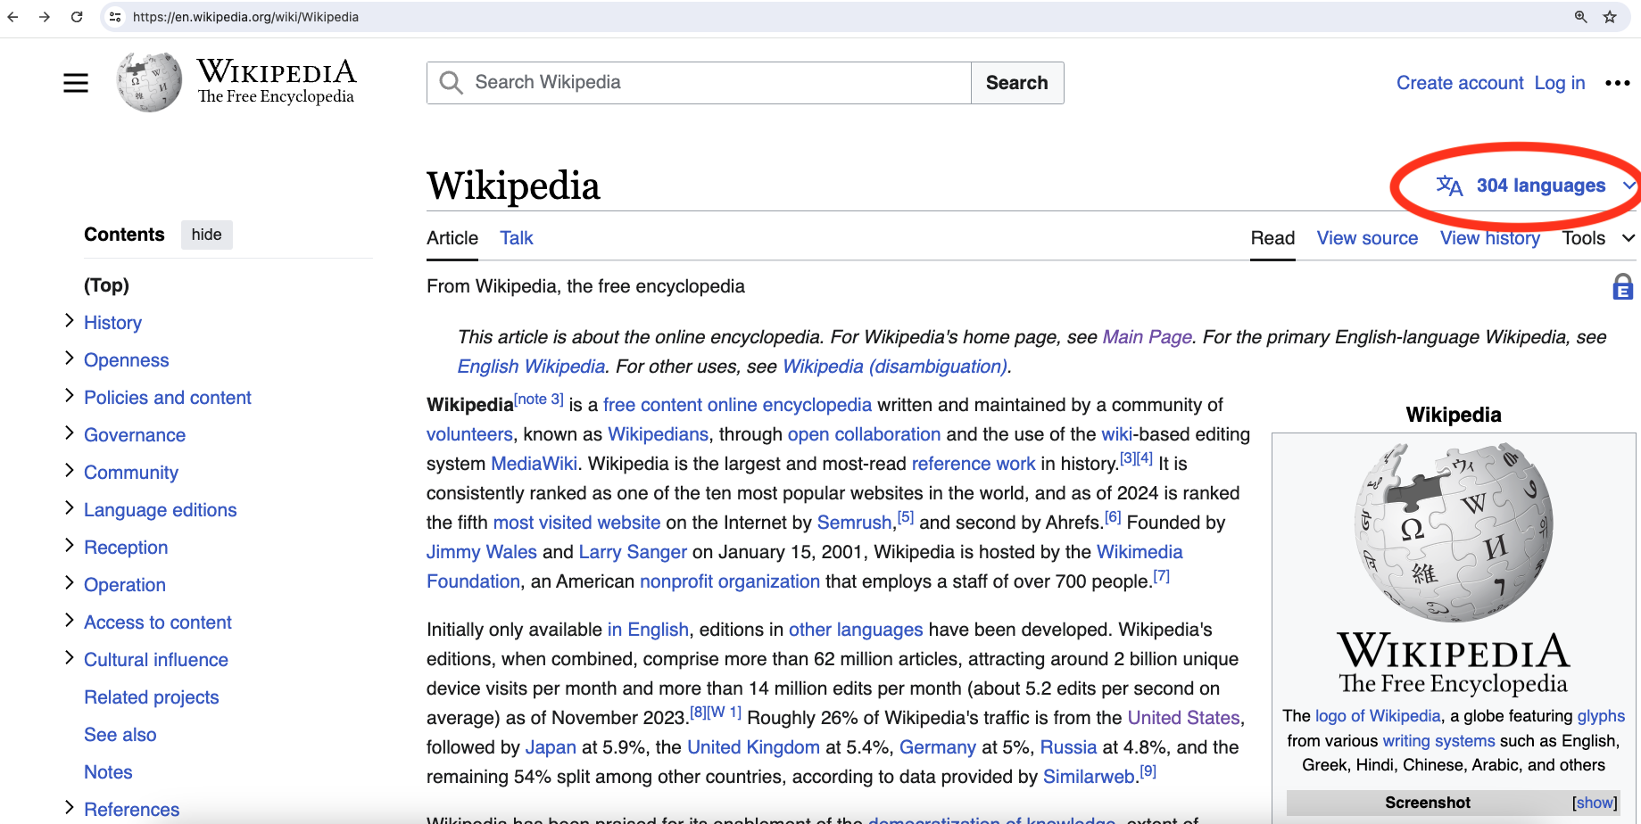
Task: Switch to the Article tab
Action: point(452,238)
